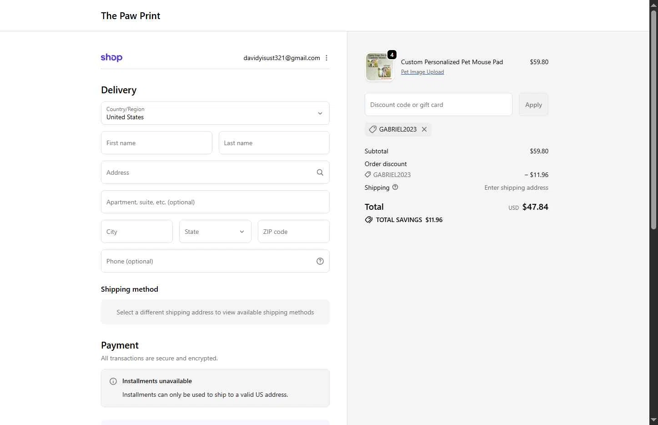Click the Payment heading
658x425 pixels.
[x=120, y=345]
